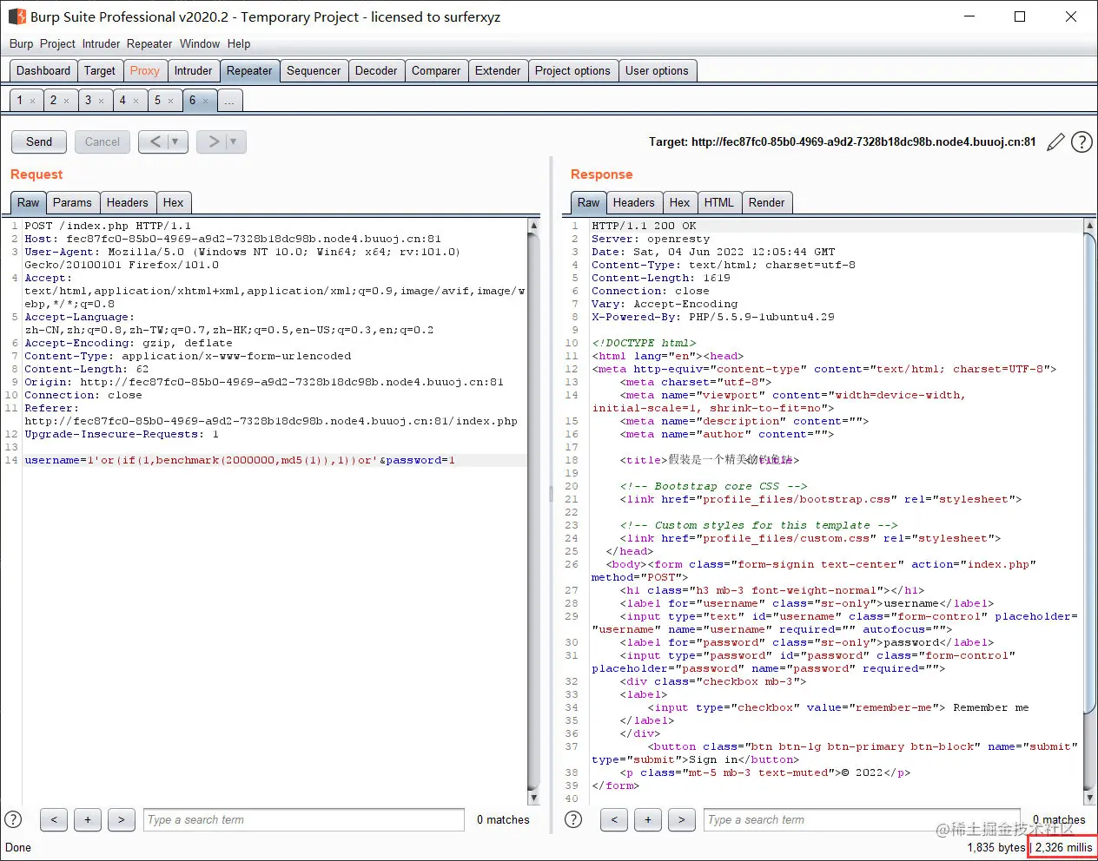
Task: Select the Request Headers tab
Action: click(x=127, y=202)
